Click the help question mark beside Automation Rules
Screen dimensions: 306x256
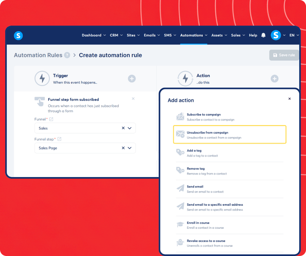(67, 55)
